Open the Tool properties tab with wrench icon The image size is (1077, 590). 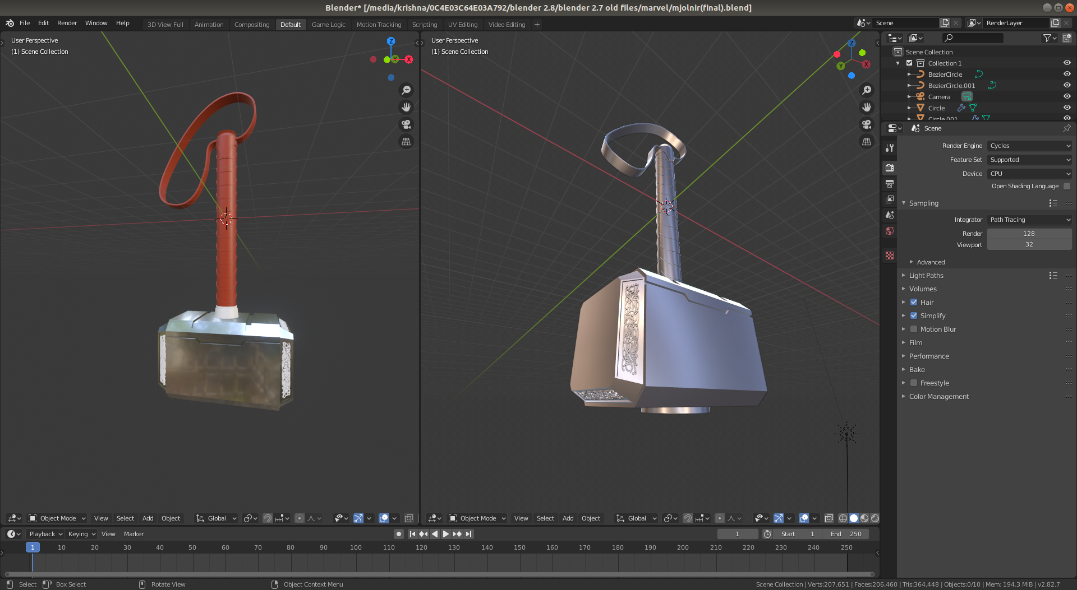click(x=890, y=148)
